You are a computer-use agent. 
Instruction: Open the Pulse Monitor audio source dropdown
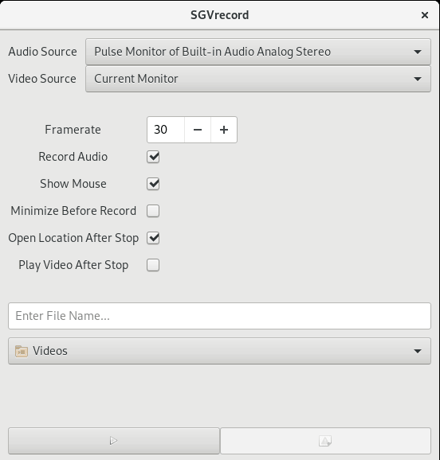258,52
